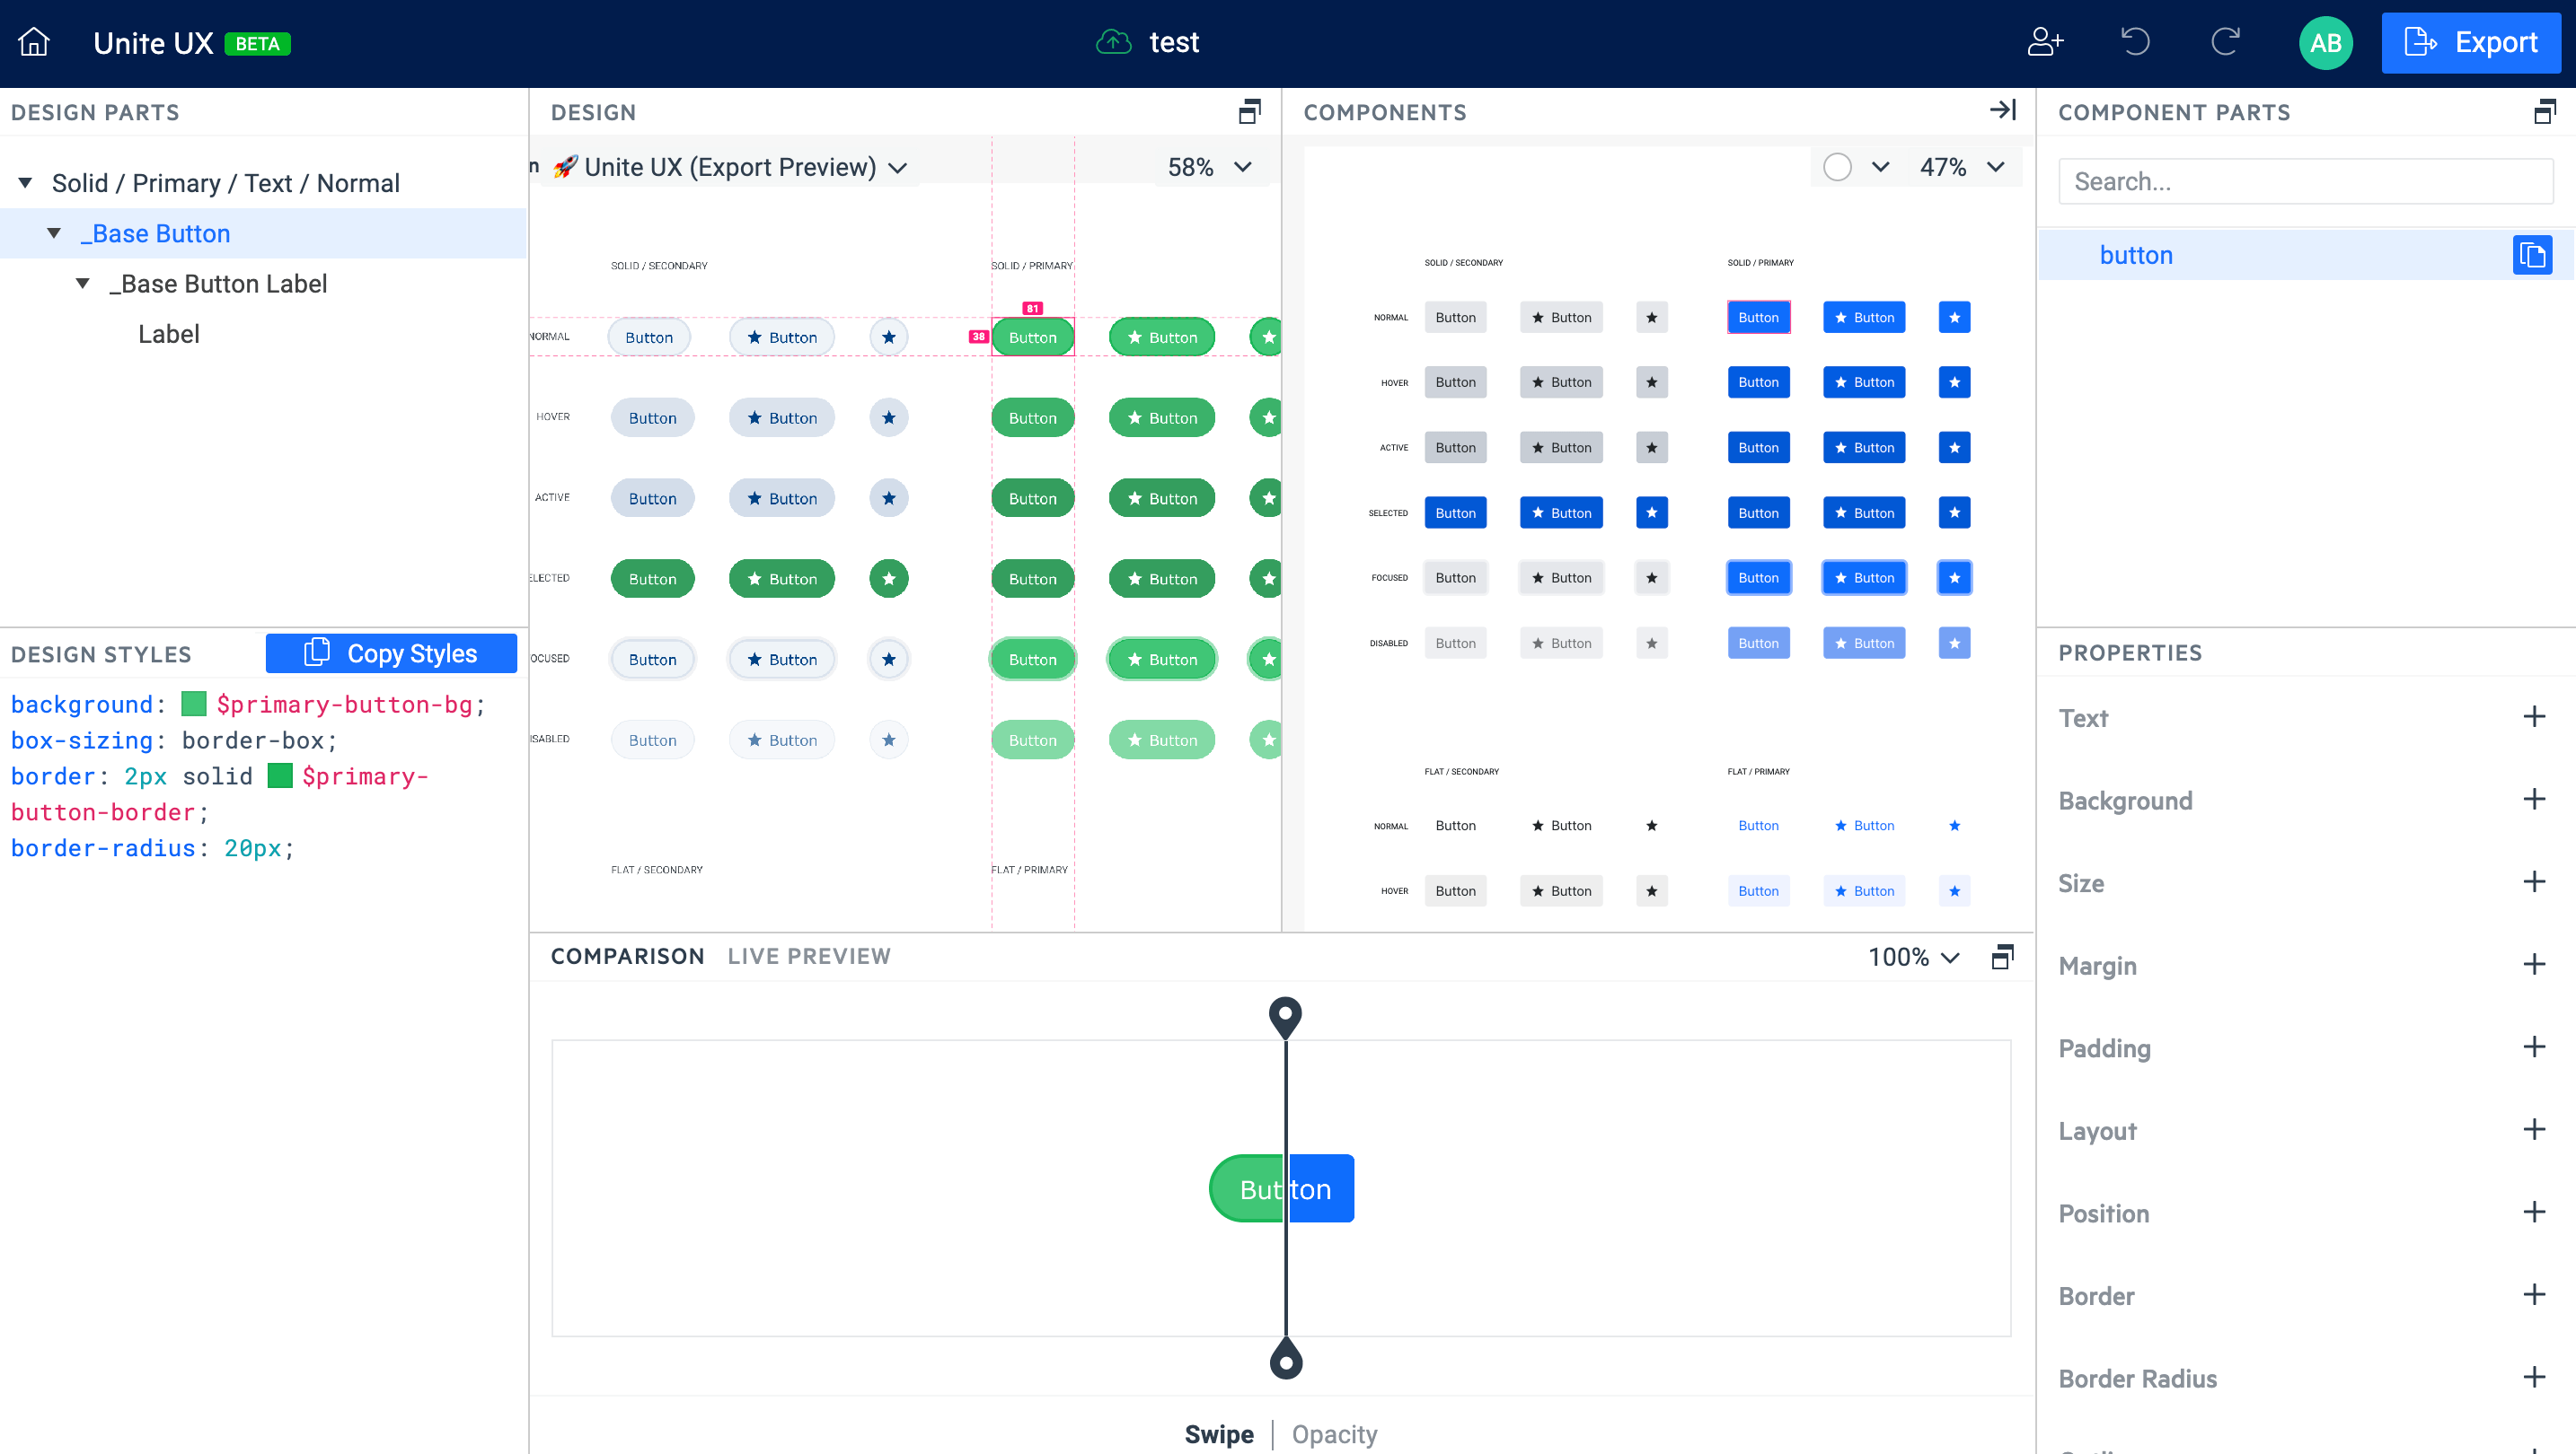Redo the last action
2576x1454 pixels.
click(2225, 42)
